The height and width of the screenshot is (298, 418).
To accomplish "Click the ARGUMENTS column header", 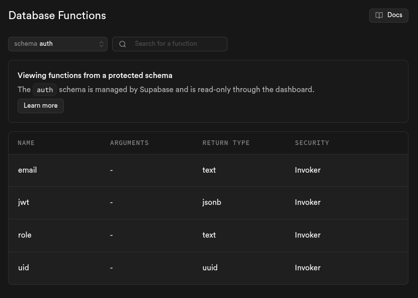I will coord(129,143).
